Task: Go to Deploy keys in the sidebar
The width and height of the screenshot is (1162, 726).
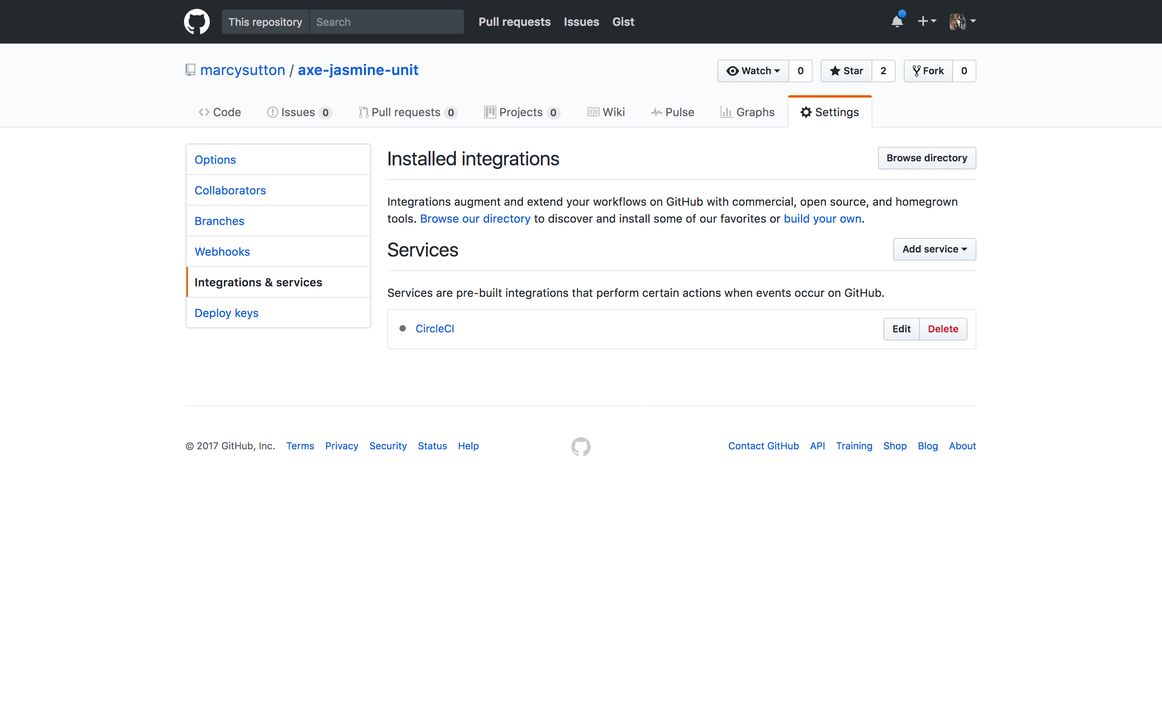Action: pos(226,313)
